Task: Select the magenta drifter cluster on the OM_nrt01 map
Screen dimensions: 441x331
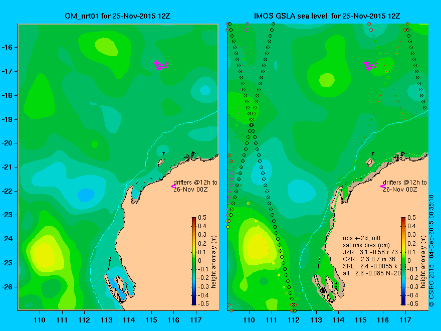Action: (161, 65)
